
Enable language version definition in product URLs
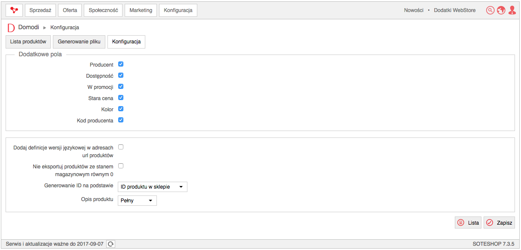click(x=121, y=147)
